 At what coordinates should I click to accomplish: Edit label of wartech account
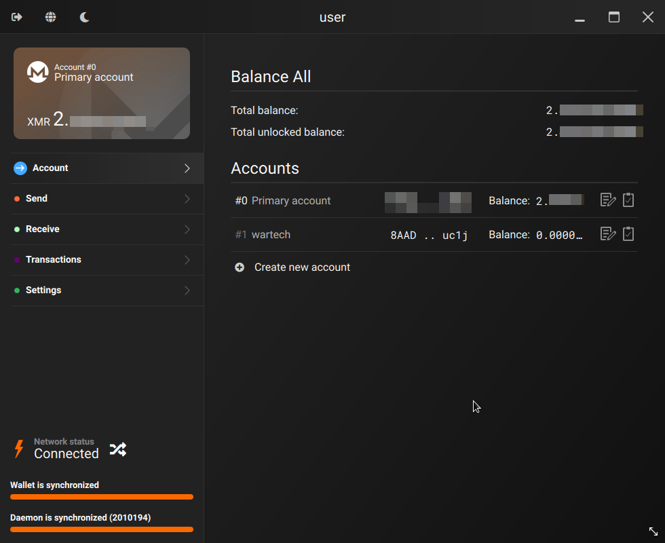[608, 234]
